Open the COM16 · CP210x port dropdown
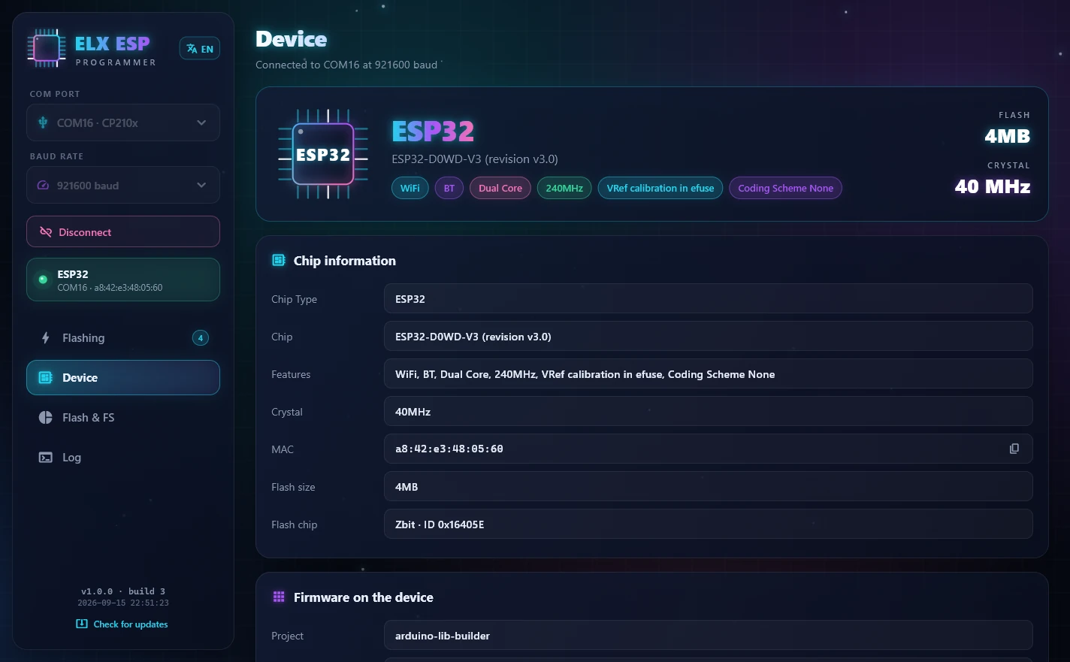1070x662 pixels. coord(123,122)
